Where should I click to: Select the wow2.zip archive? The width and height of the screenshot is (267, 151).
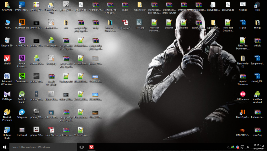tap(257, 132)
